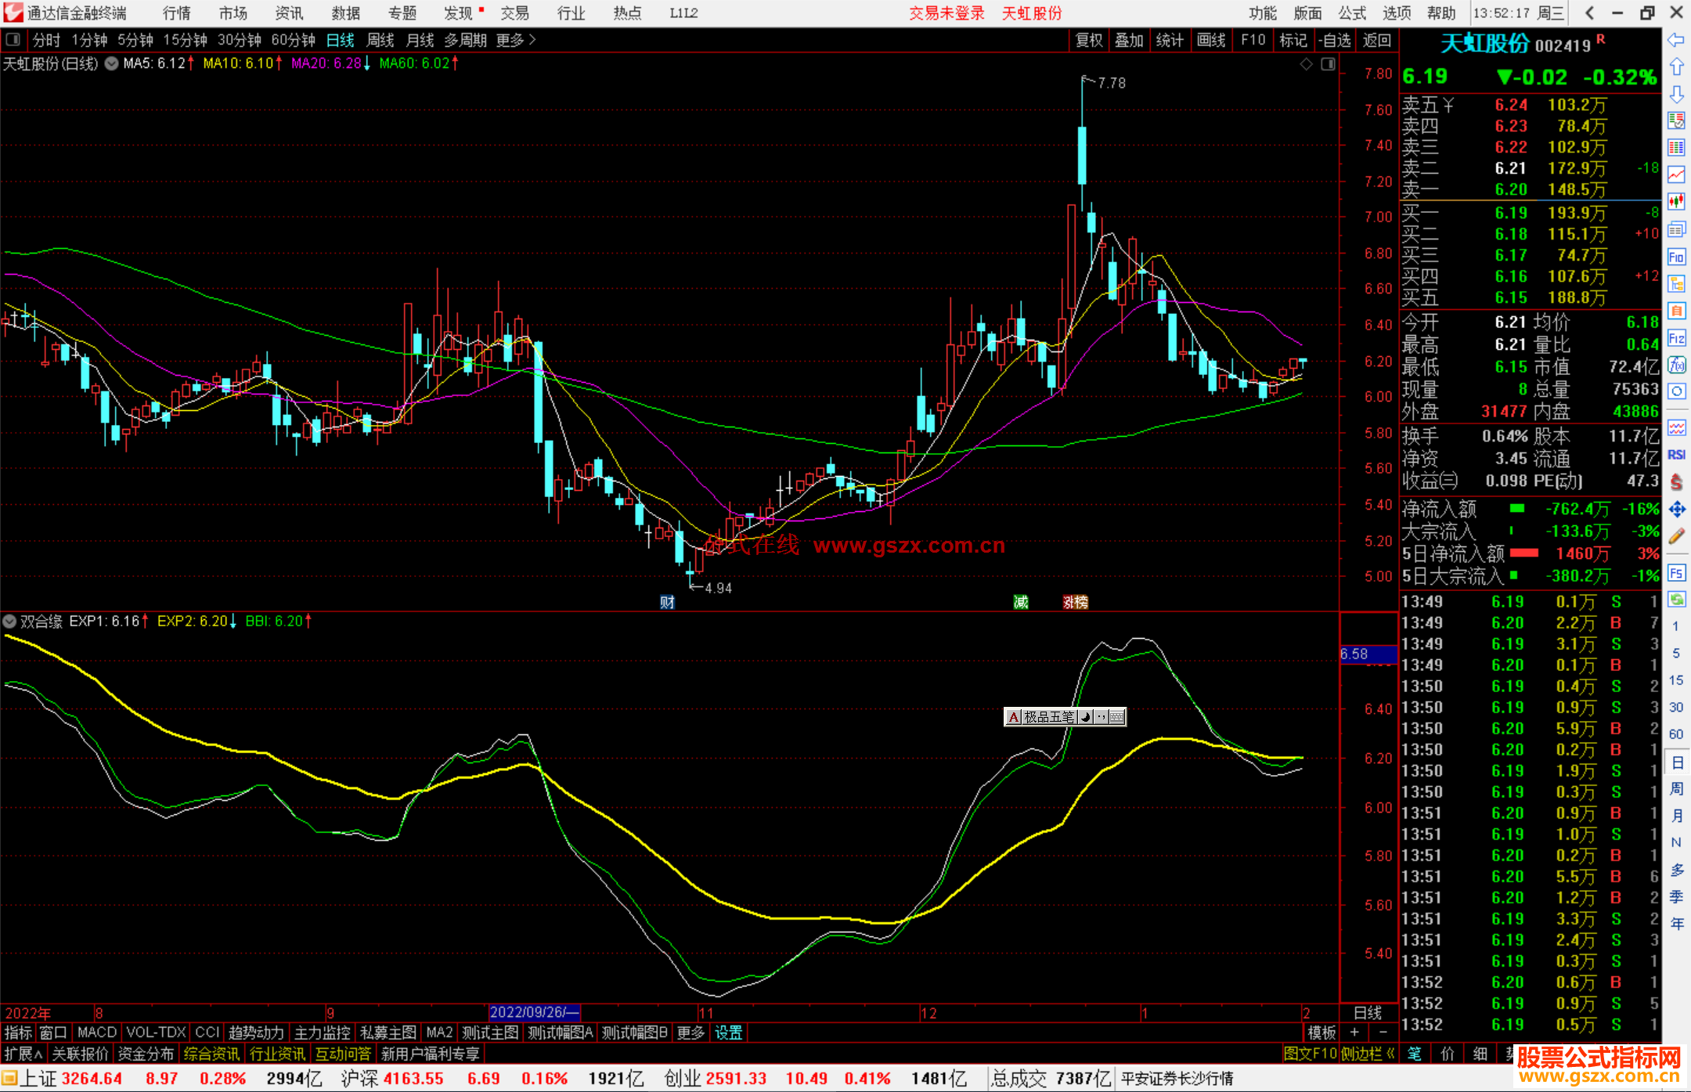Image resolution: width=1691 pixels, height=1092 pixels.
Task: Click the 2022/09/26 date marker on timeline
Action: pos(534,1012)
